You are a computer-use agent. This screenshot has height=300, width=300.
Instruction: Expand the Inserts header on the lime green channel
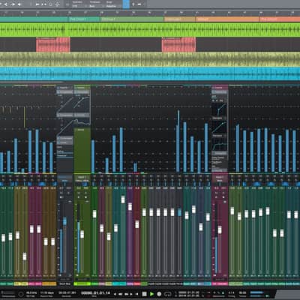click(x=82, y=88)
